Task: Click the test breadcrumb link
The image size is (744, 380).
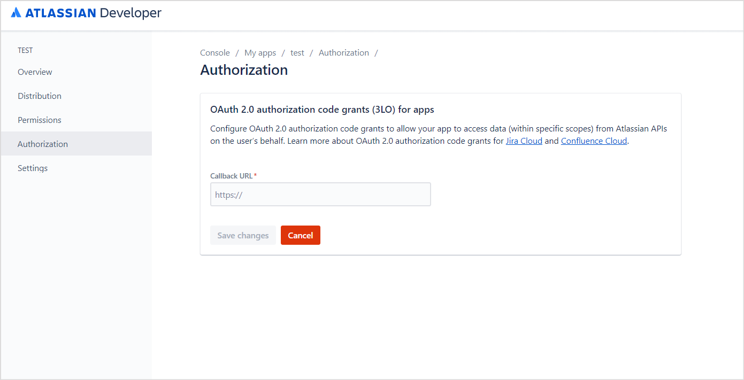Action: (297, 53)
